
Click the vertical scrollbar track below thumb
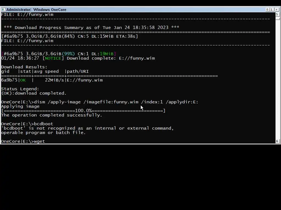(x=277, y=80)
